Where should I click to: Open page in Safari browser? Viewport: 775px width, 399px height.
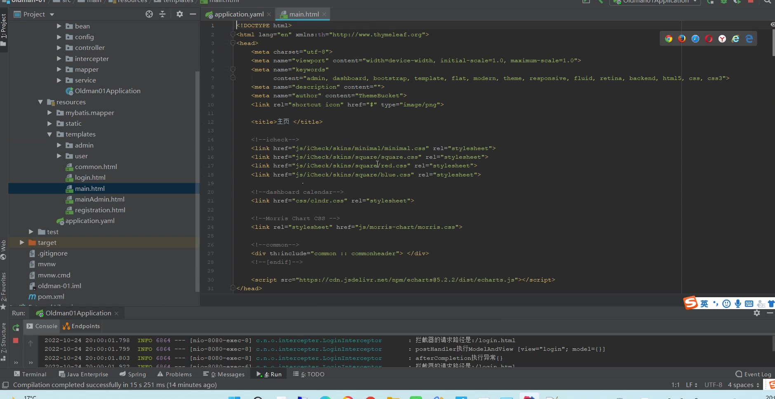pos(695,39)
